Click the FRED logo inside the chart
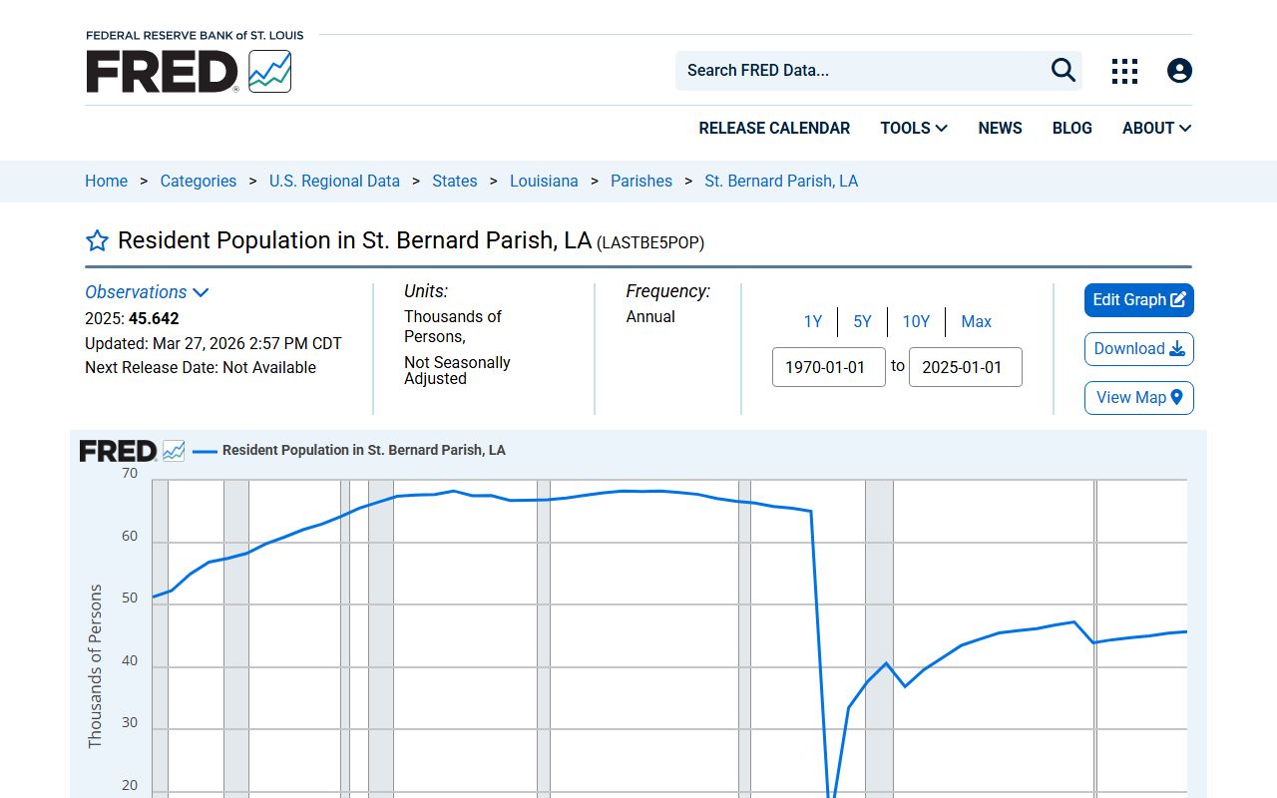 click(132, 451)
